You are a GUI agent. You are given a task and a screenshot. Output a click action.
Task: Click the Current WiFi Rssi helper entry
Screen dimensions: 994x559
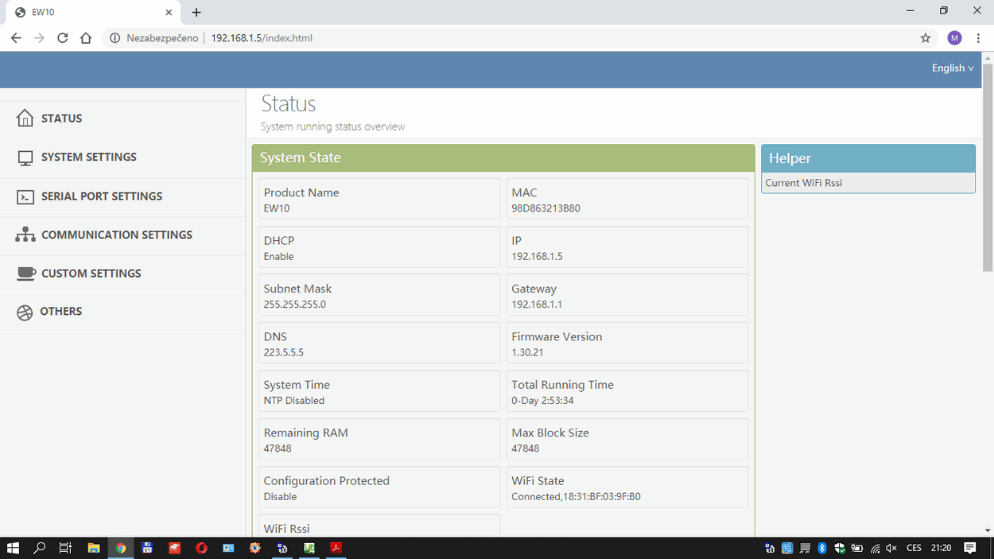(x=803, y=183)
